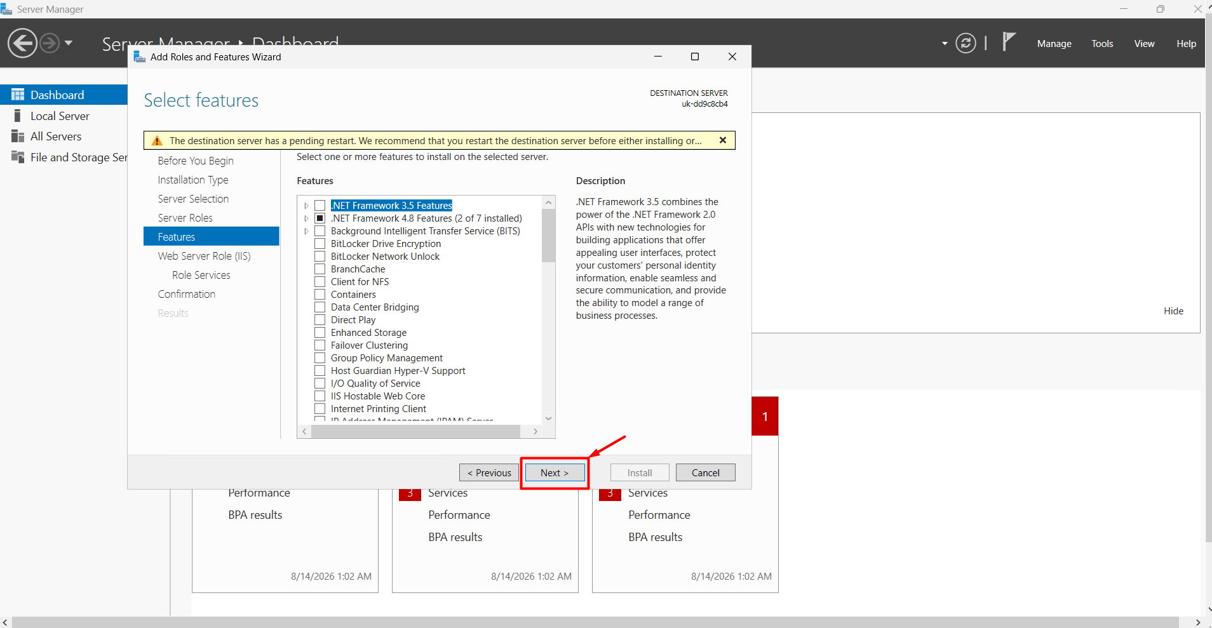
Task: Click the Next button
Action: point(555,472)
